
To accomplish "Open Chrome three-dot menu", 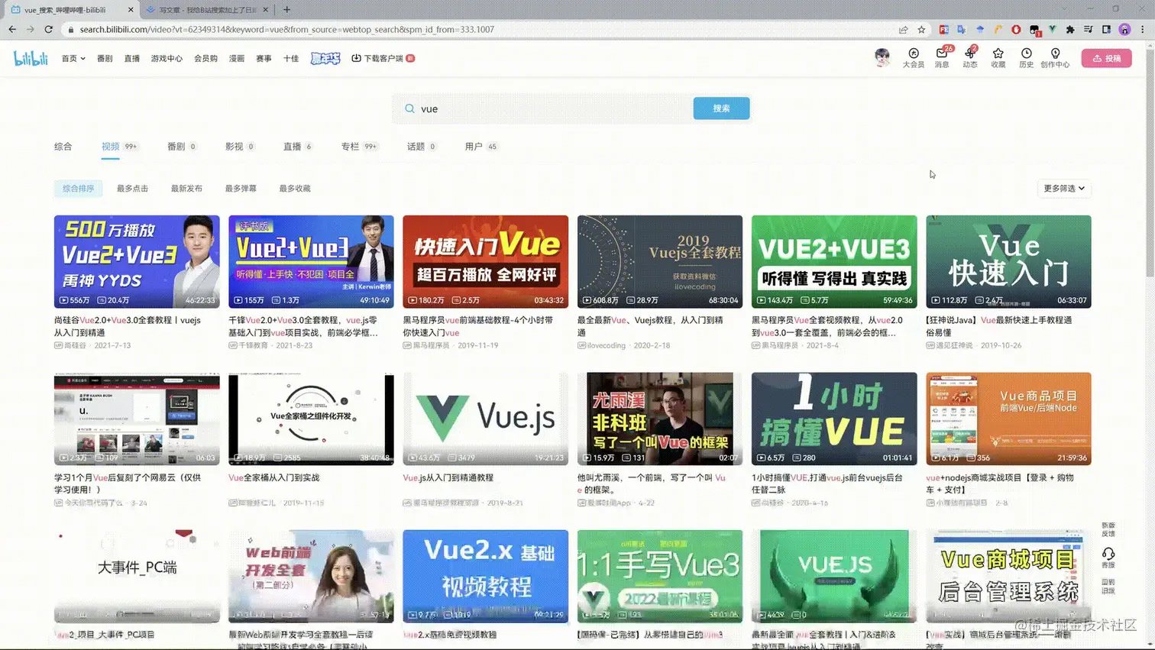I will (x=1143, y=29).
